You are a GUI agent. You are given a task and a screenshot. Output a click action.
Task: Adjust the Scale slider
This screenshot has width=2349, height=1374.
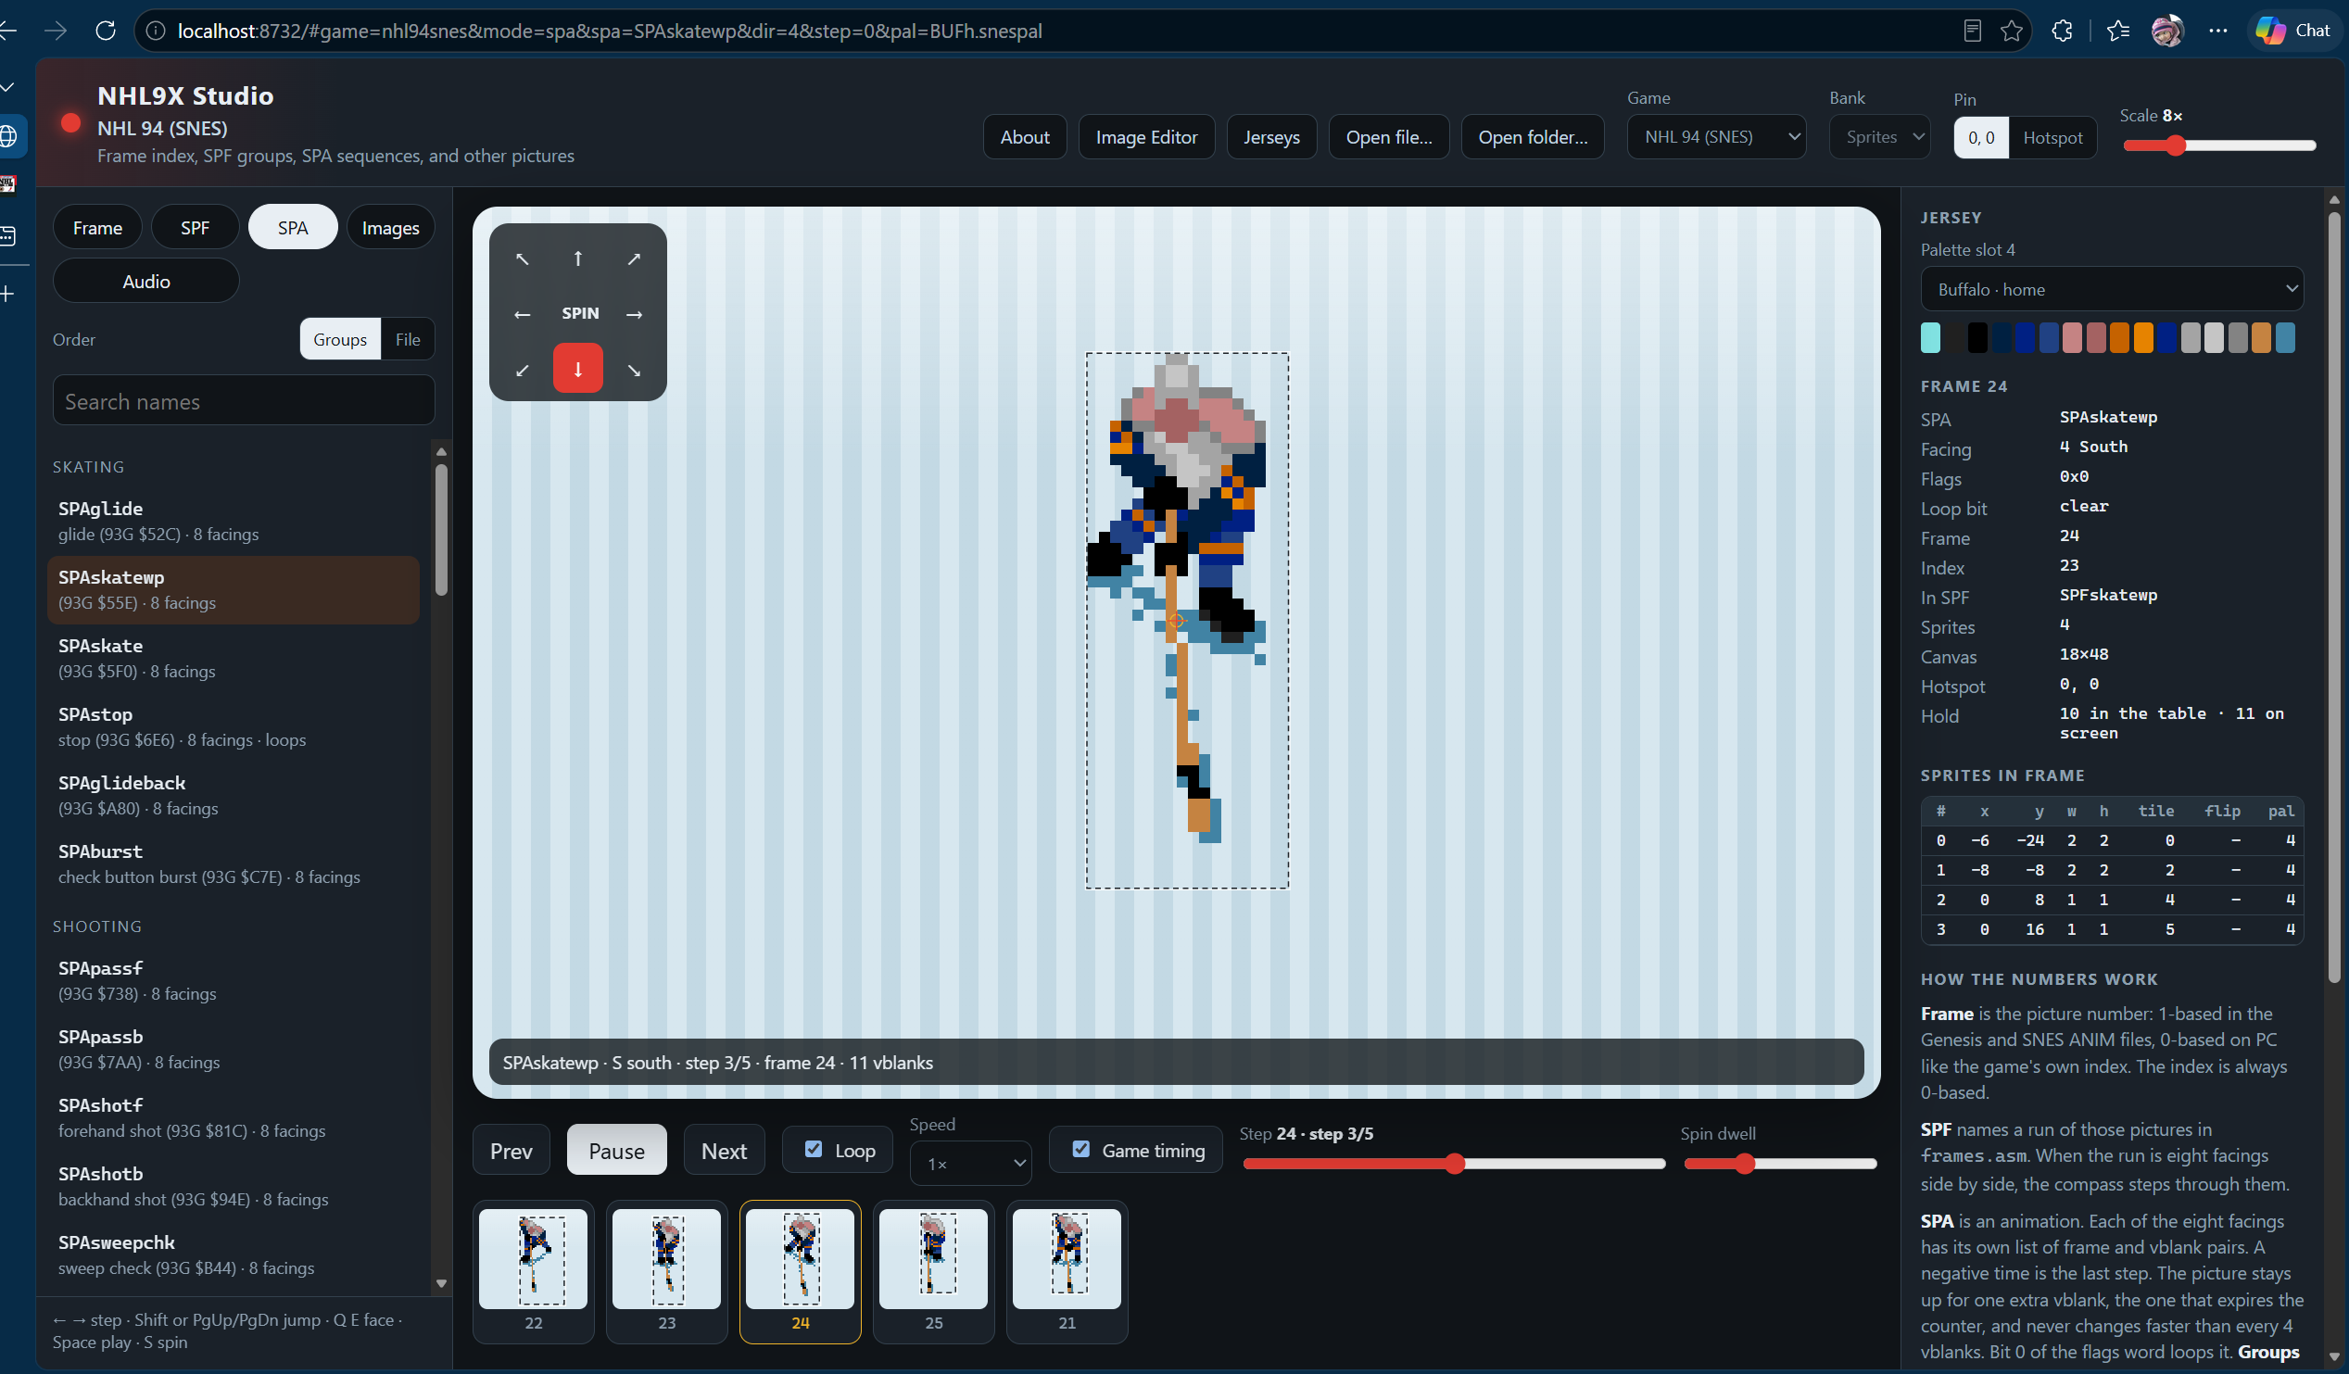pyautogui.click(x=2218, y=145)
